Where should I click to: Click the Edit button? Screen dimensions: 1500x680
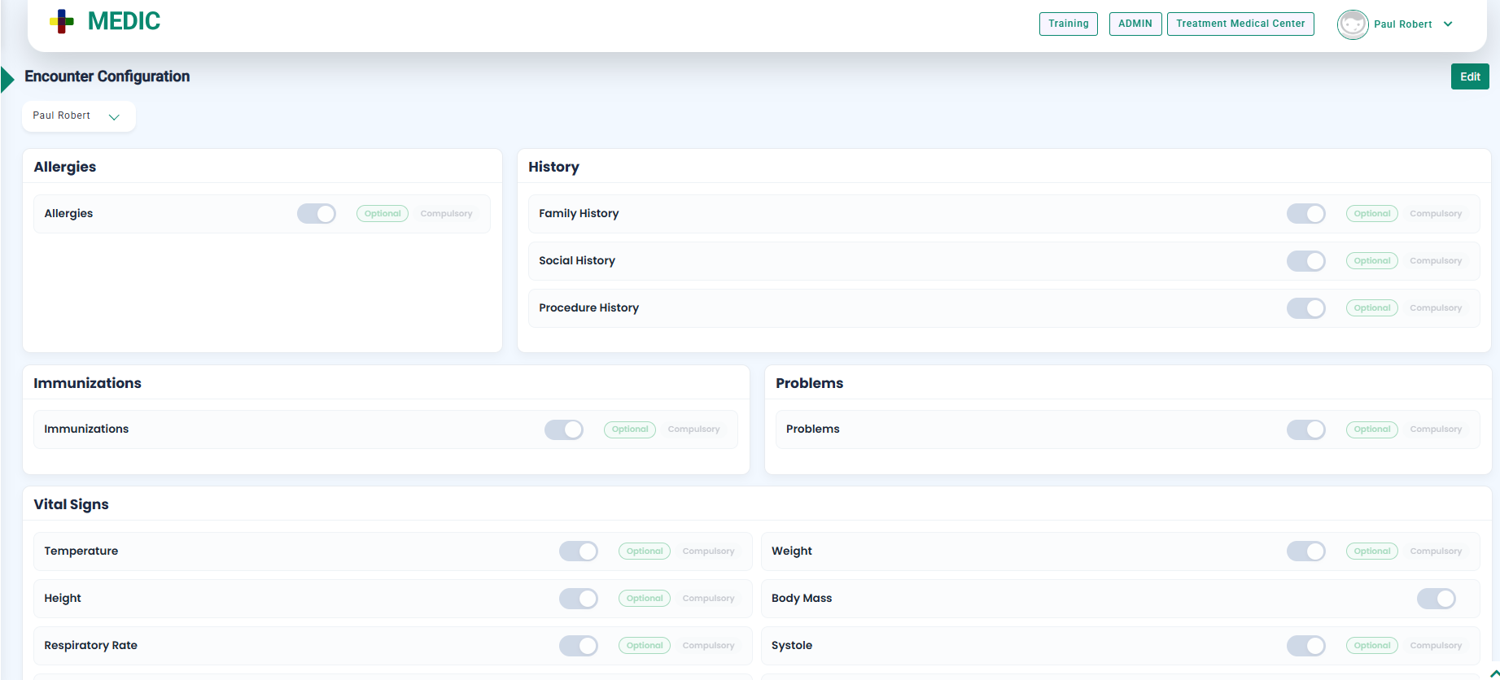(1469, 76)
